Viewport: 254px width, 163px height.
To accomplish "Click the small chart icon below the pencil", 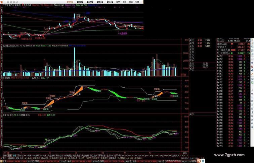I will tap(252, 79).
